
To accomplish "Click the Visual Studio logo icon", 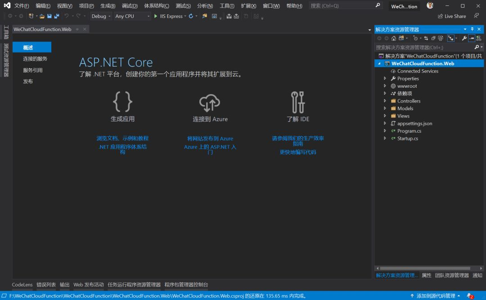I will 7,5.
